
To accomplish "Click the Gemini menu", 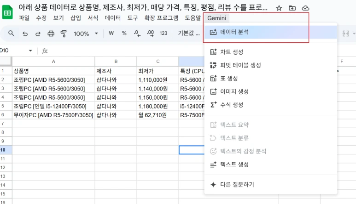I will 216,18.
